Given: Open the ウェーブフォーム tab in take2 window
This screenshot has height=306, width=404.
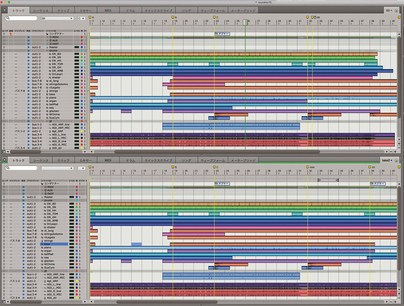Looking at the screenshot, I should 212,160.
